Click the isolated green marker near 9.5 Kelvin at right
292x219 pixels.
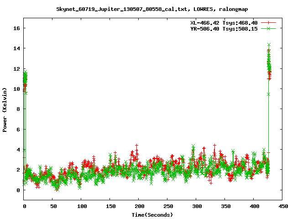268,94
